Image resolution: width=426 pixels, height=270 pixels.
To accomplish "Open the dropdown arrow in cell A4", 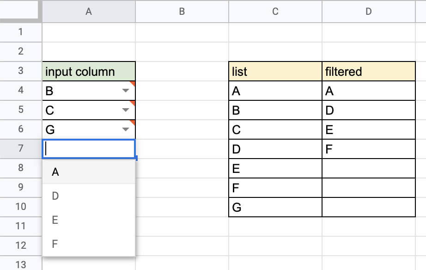I will (x=126, y=91).
